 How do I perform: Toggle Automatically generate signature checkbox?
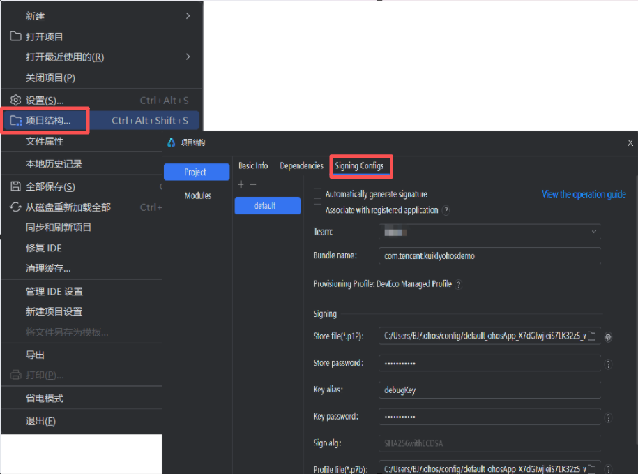point(317,193)
